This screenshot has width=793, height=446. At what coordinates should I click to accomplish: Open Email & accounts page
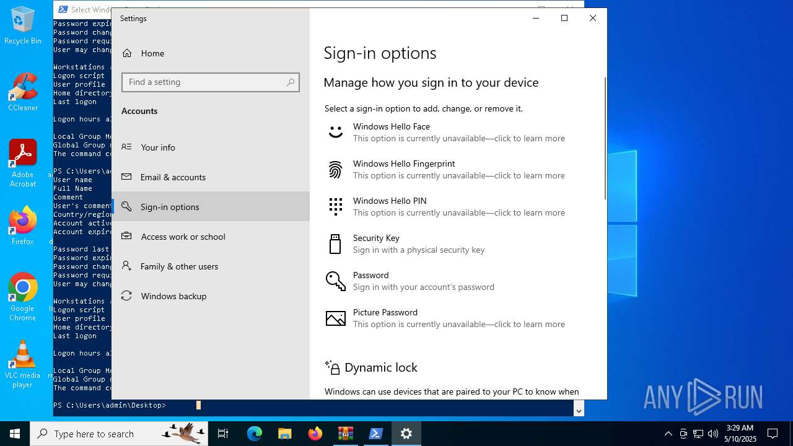pyautogui.click(x=211, y=177)
